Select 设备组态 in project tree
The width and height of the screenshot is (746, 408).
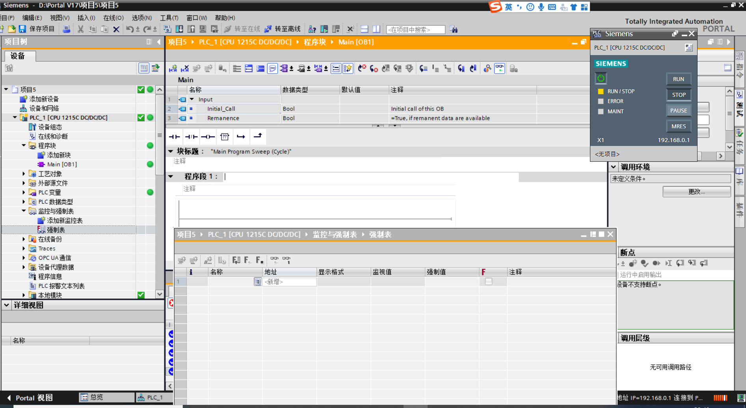tap(50, 127)
